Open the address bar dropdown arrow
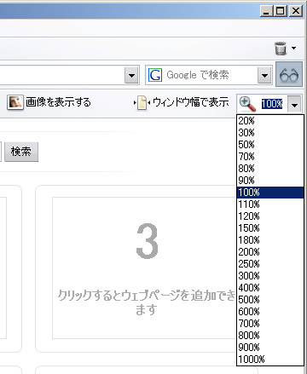This screenshot has width=307, height=374. [131, 75]
